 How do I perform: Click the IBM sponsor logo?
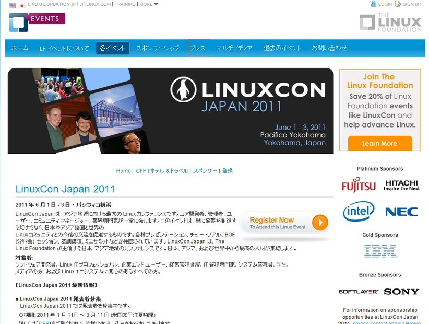click(x=380, y=251)
